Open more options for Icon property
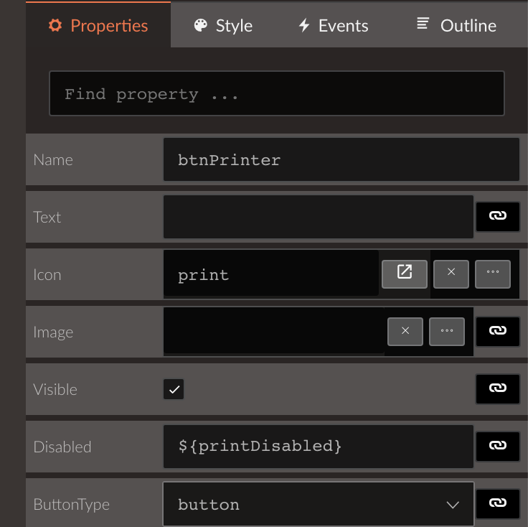This screenshot has height=527, width=528. click(493, 273)
